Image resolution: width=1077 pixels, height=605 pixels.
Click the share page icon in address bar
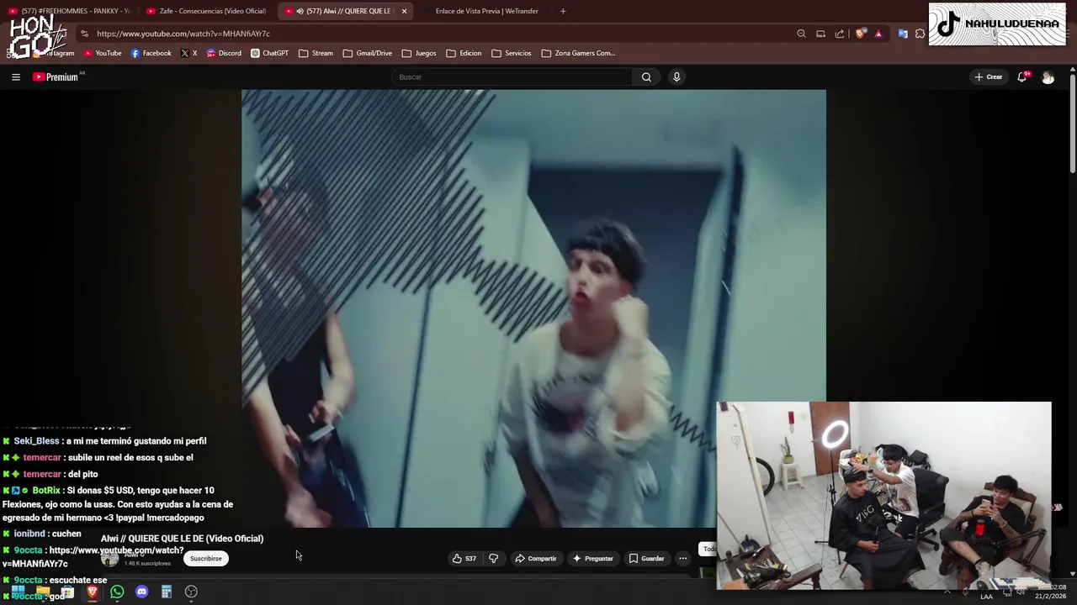[840, 34]
